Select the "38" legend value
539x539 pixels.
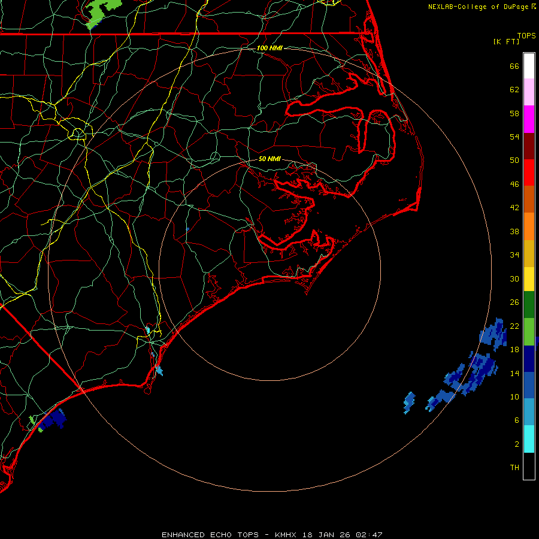click(514, 231)
